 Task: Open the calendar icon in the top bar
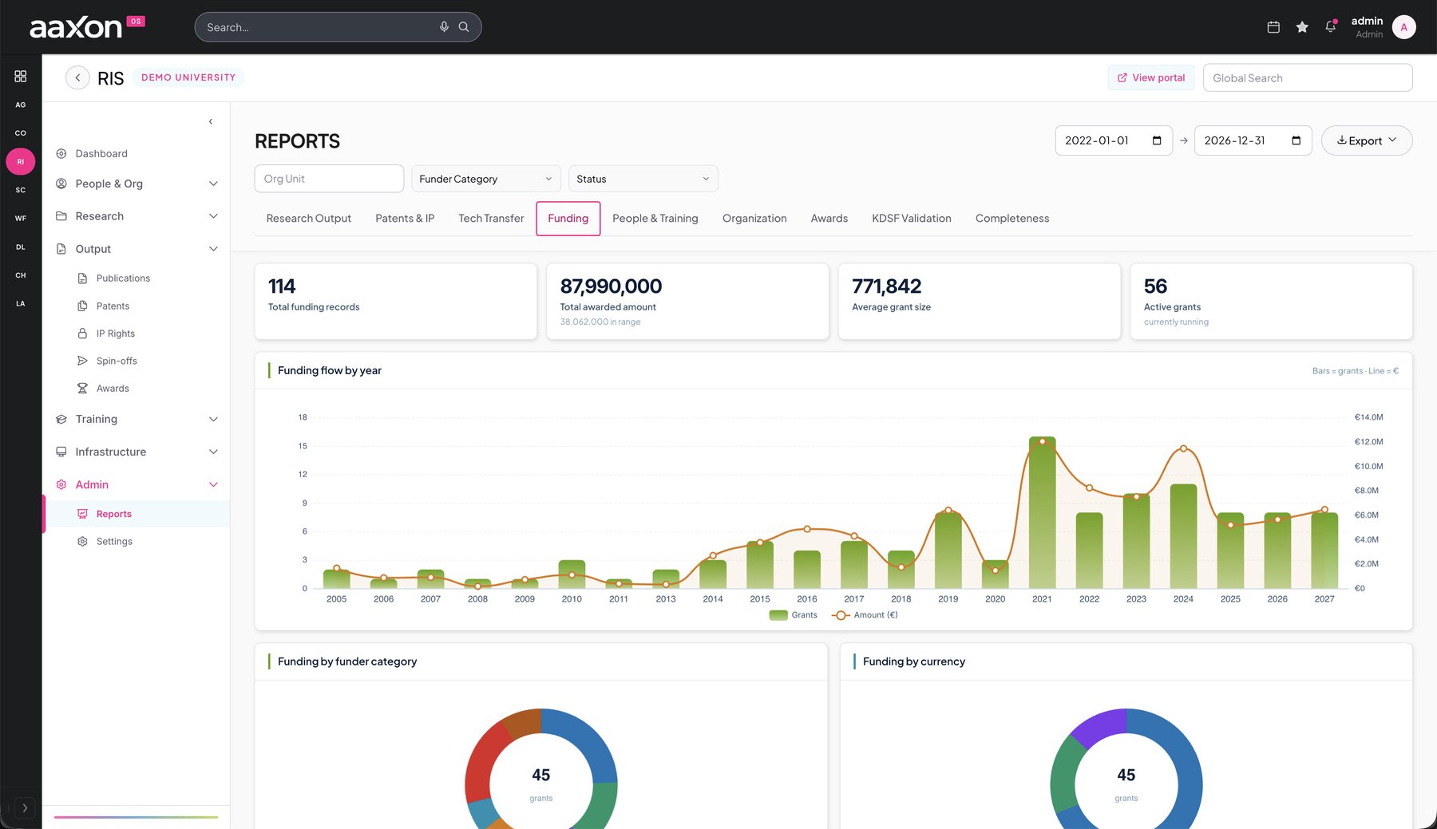click(x=1273, y=27)
